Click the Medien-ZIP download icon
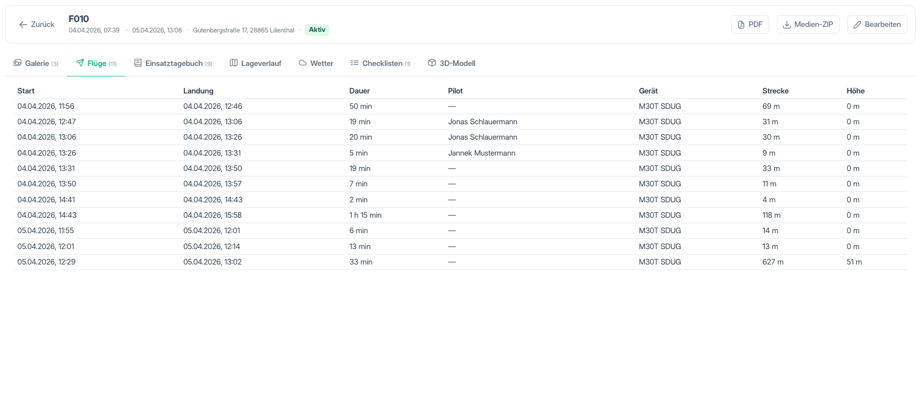This screenshot has width=920, height=397. pyautogui.click(x=787, y=25)
